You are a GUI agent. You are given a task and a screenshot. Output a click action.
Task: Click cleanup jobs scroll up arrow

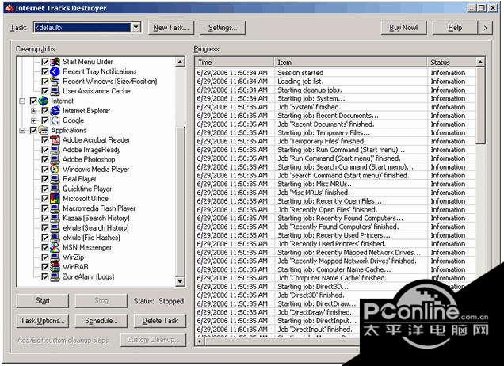(181, 62)
